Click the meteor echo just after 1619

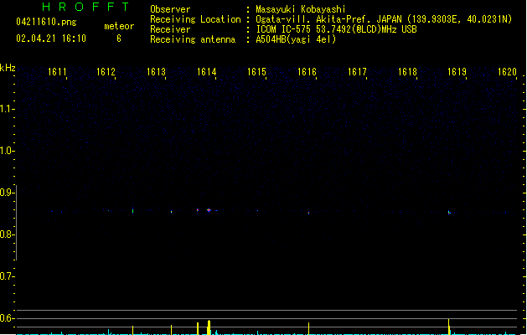[449, 213]
